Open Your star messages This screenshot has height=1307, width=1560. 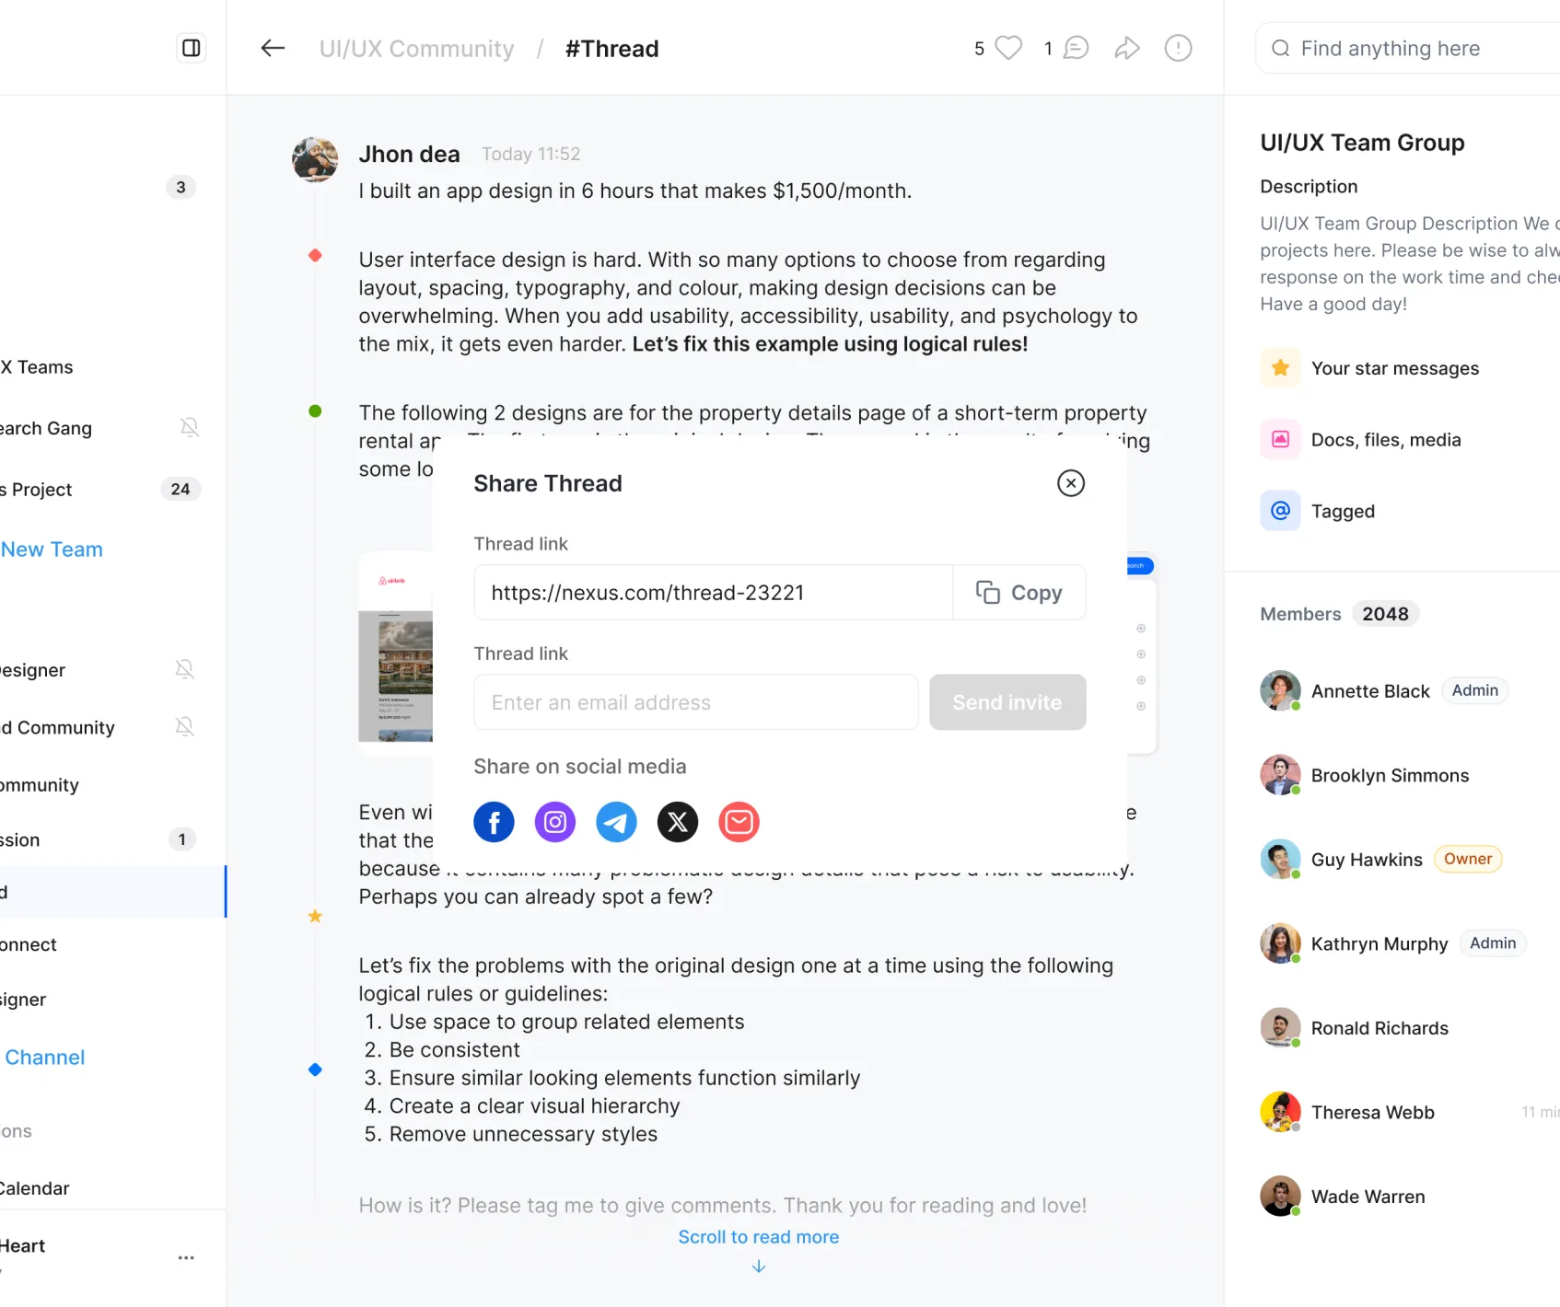click(x=1394, y=368)
